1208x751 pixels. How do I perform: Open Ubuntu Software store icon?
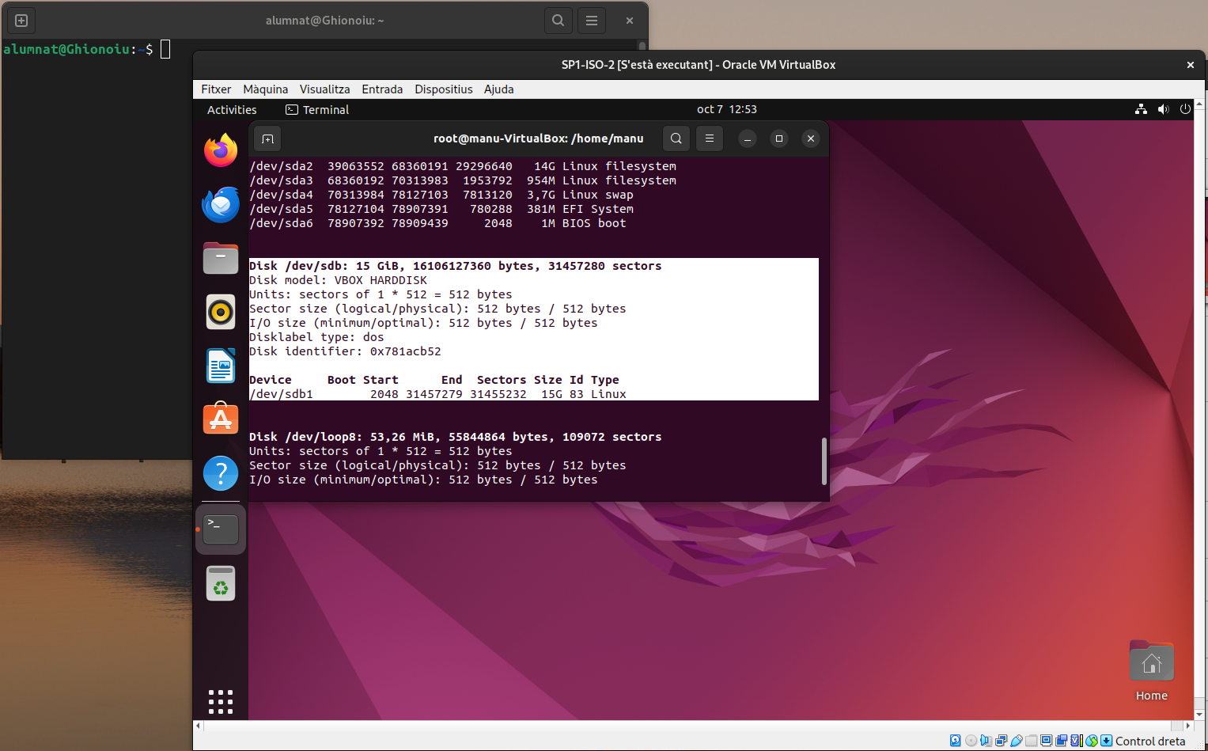point(221,419)
